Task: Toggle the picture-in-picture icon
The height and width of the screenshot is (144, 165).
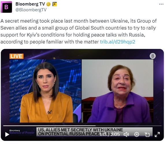Action: (x=147, y=134)
